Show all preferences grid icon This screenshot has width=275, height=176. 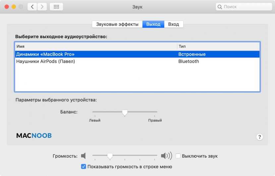pos(56,7)
